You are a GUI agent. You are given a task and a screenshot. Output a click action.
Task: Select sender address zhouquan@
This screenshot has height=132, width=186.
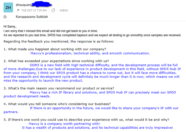click(x=24, y=5)
